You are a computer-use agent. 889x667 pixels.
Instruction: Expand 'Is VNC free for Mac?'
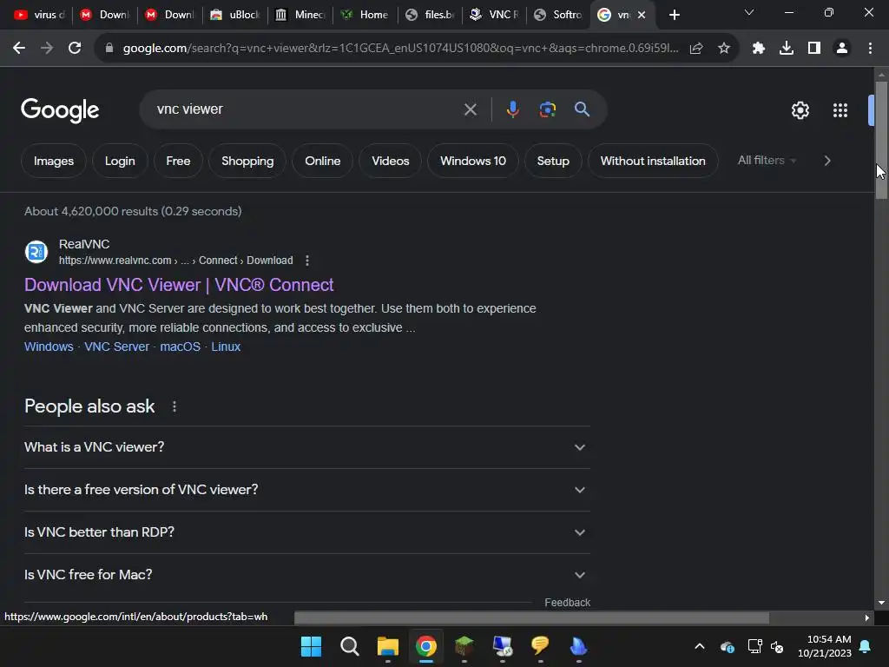(307, 575)
